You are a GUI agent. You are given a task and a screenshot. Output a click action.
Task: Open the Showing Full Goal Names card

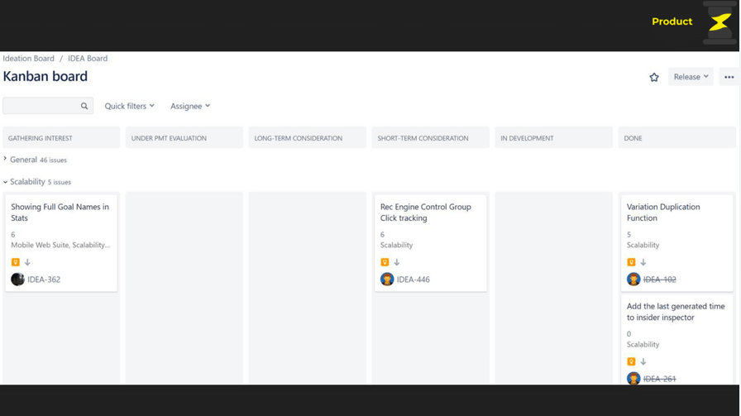coord(60,213)
